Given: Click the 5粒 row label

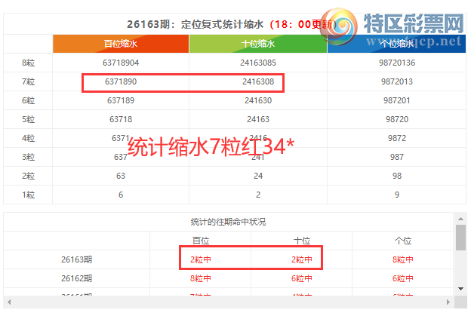Looking at the screenshot, I should click(28, 119).
